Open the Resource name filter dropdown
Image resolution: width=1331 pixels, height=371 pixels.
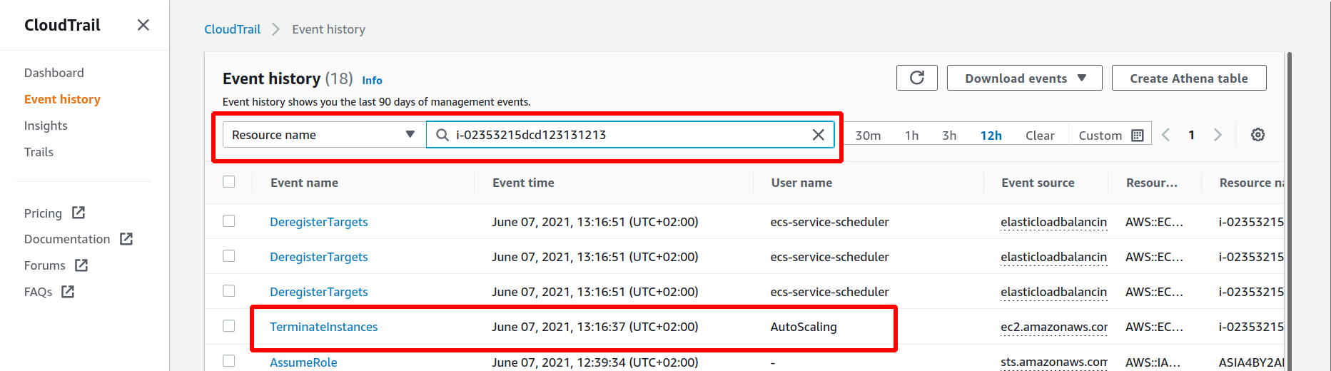coord(324,135)
